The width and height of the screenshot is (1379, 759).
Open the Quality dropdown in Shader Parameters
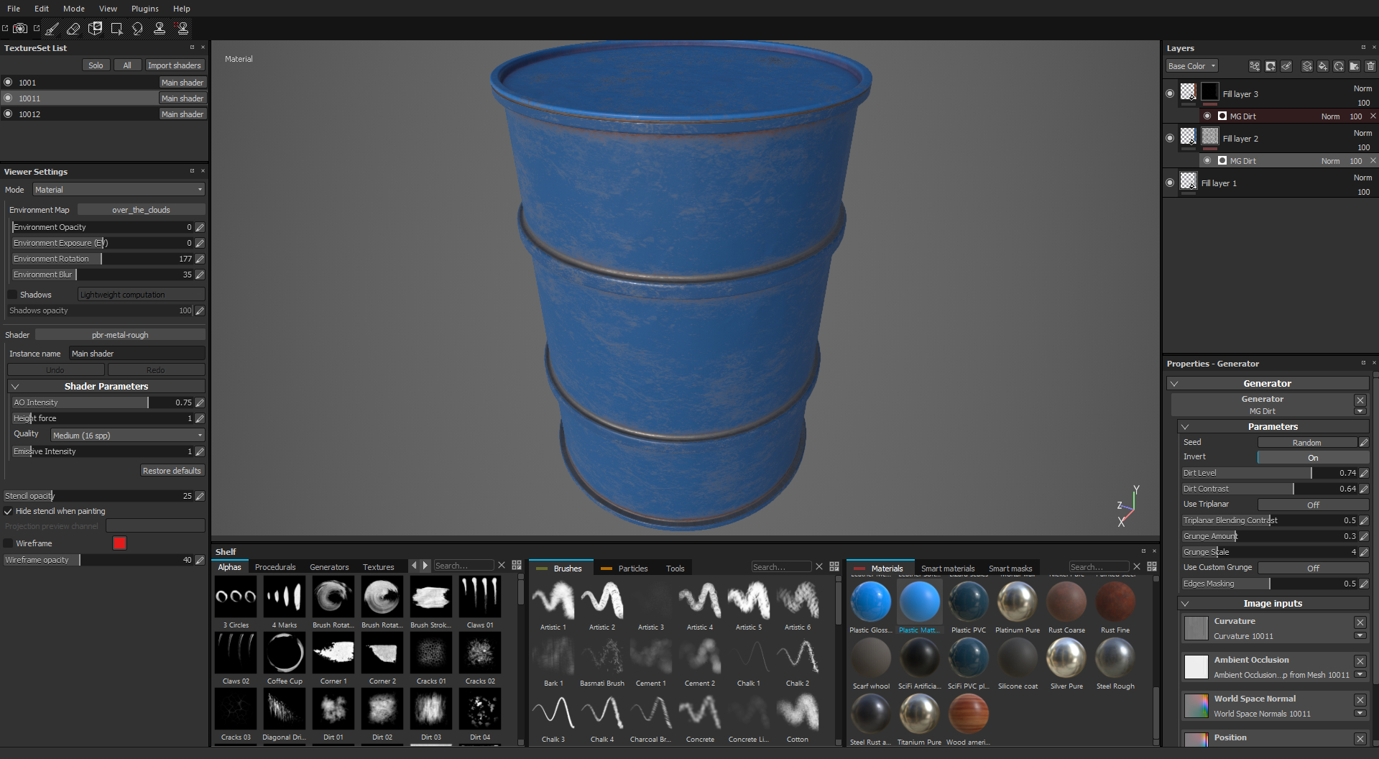click(127, 435)
